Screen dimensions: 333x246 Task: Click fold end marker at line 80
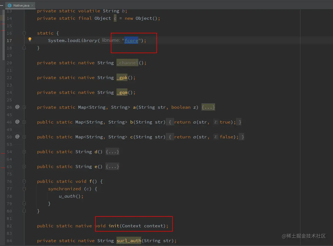[x=24, y=211]
